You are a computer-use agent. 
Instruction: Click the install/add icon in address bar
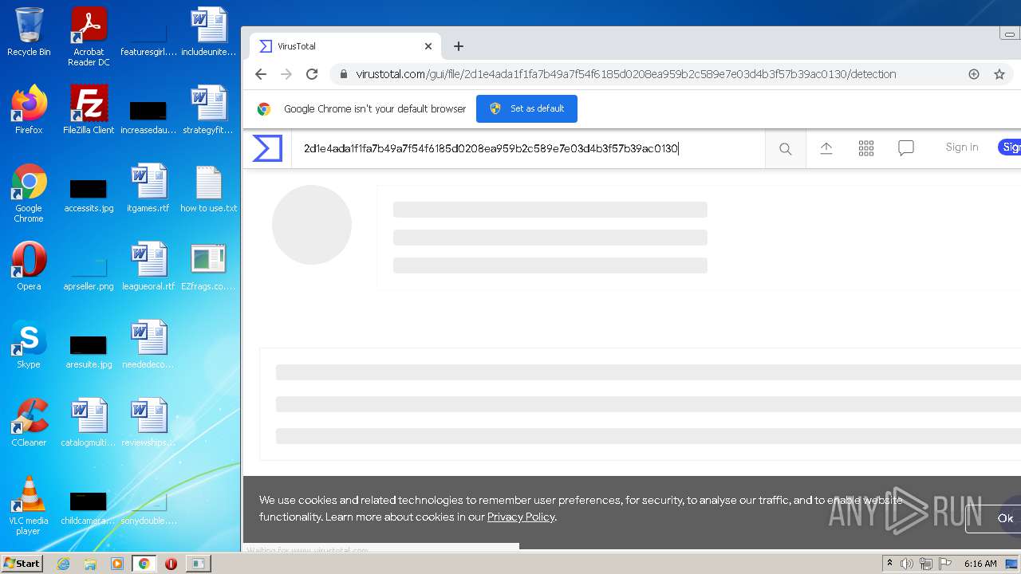click(974, 74)
